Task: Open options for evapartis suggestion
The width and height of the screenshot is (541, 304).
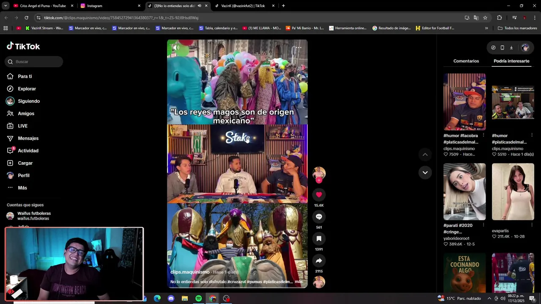Action: click(532, 225)
